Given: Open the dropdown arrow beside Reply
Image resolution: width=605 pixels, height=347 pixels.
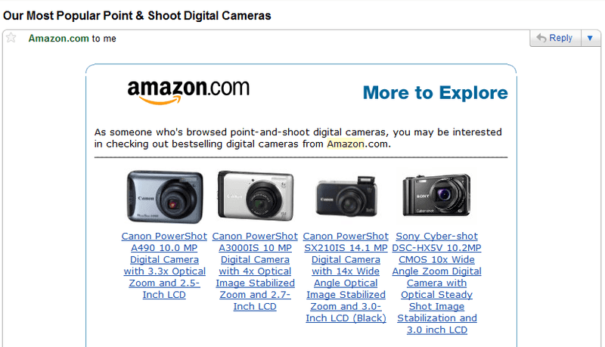Looking at the screenshot, I should (590, 38).
